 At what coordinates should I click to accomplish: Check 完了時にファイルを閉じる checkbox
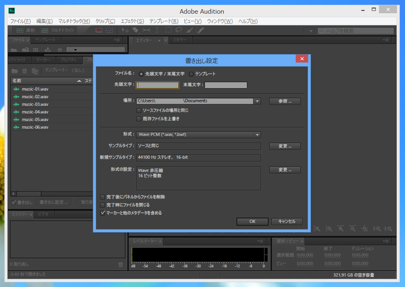(x=103, y=205)
